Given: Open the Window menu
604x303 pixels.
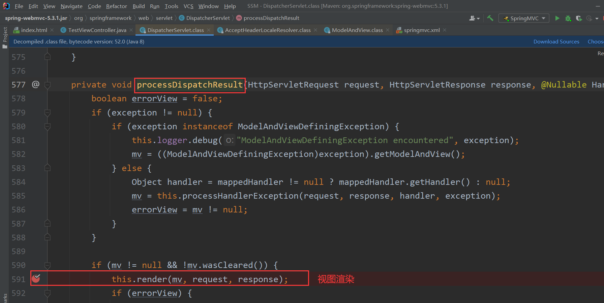Looking at the screenshot, I should pyautogui.click(x=208, y=6).
